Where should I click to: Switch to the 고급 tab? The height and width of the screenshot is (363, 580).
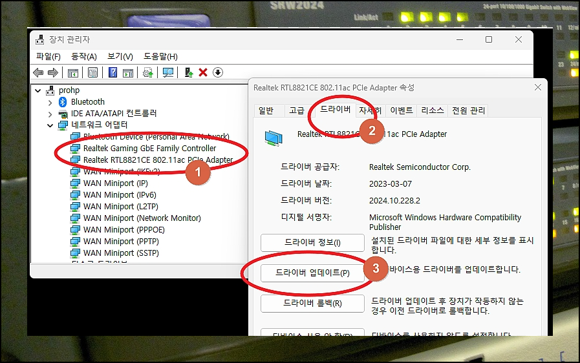297,110
